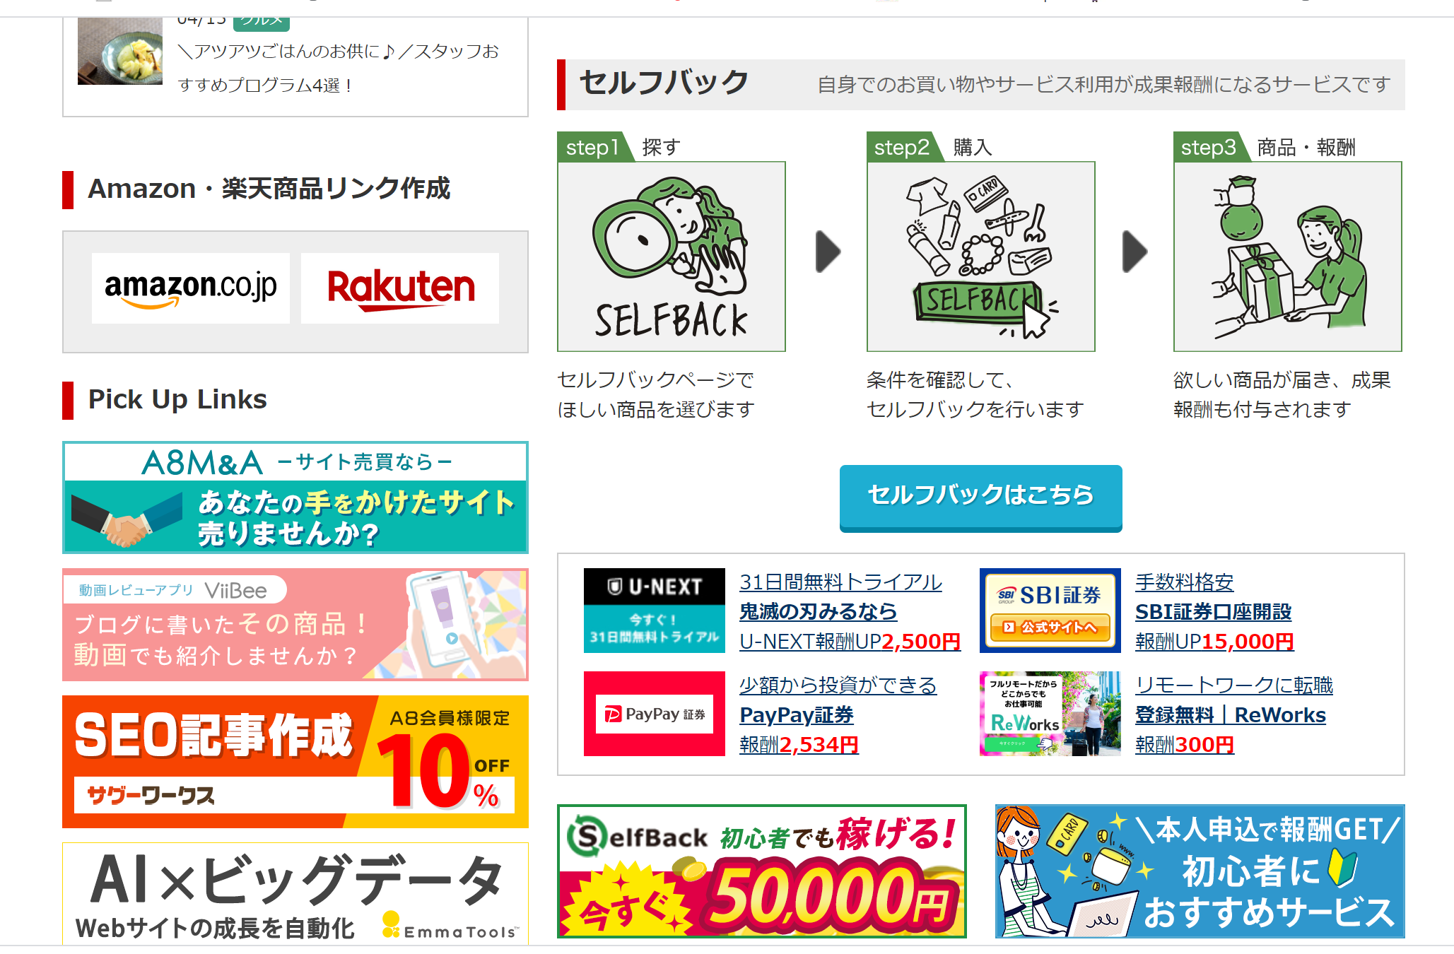Open the Rakuten link creation logo
Viewport: 1454px width, 954px height.
point(400,288)
